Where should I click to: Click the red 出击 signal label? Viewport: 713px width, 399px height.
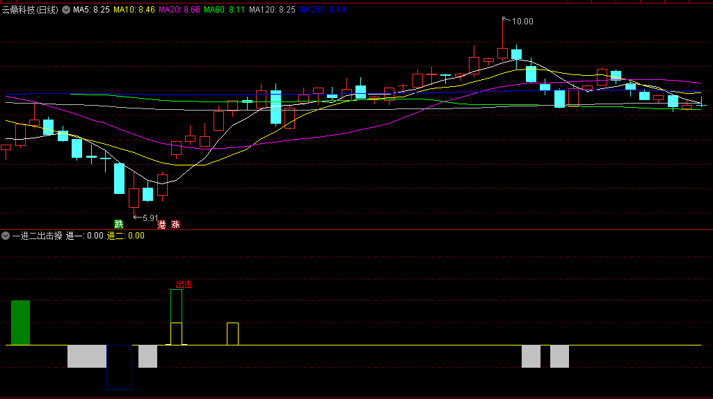pos(184,284)
